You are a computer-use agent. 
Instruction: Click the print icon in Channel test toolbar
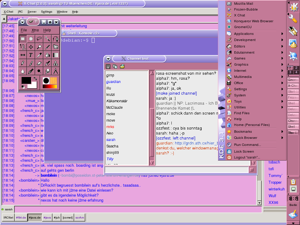[122, 67]
